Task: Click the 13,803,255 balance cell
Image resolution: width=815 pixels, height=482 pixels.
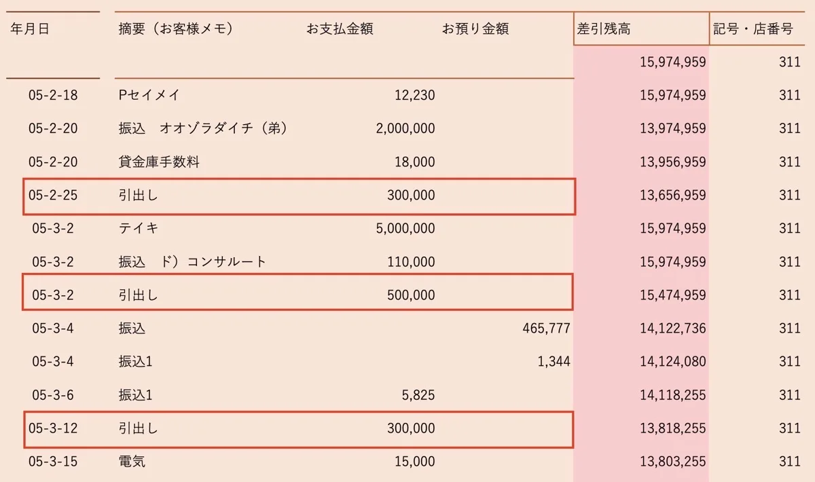Action: pos(672,462)
